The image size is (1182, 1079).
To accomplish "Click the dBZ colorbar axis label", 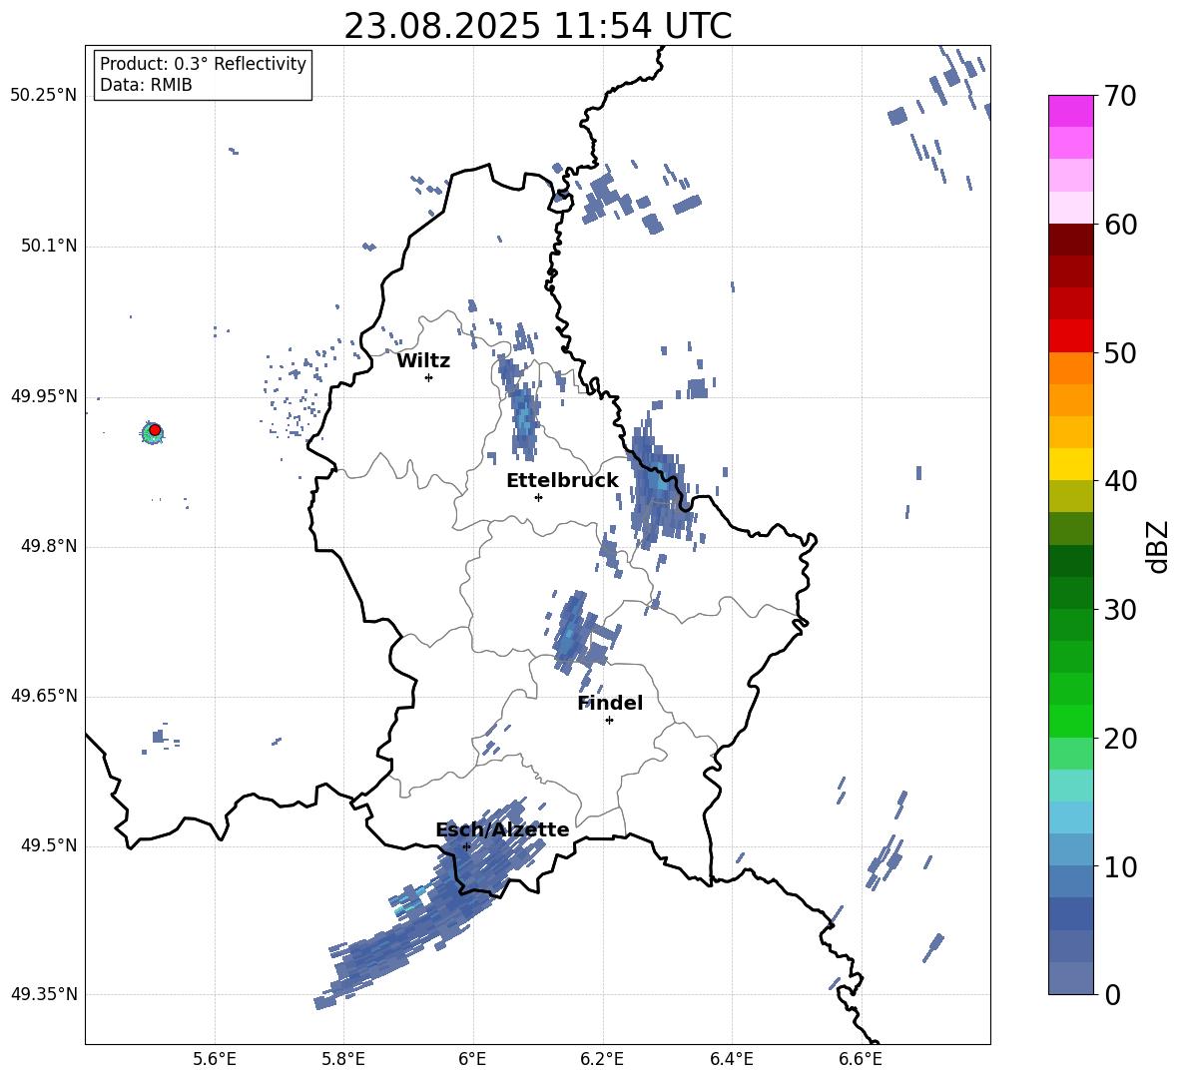I will (x=1156, y=546).
